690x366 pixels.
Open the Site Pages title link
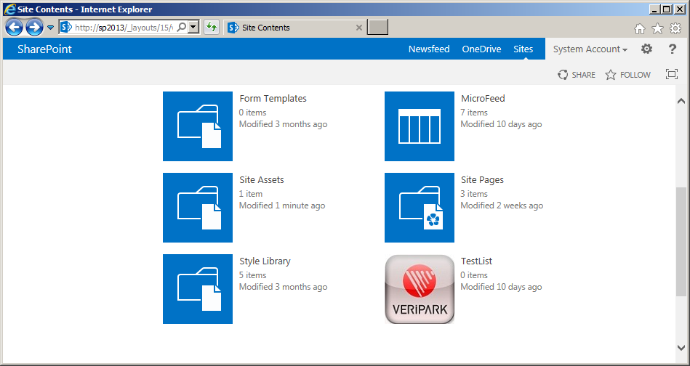(482, 180)
